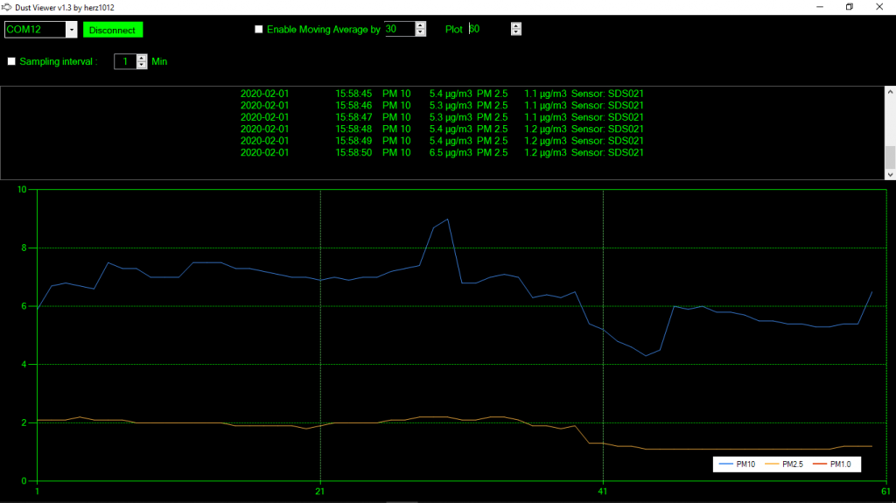Decrease Plot count with down arrow
Viewport: 896px width, 503px height.
pos(515,32)
